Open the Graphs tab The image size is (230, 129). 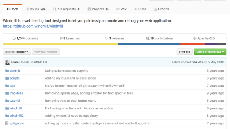tap(161, 9)
